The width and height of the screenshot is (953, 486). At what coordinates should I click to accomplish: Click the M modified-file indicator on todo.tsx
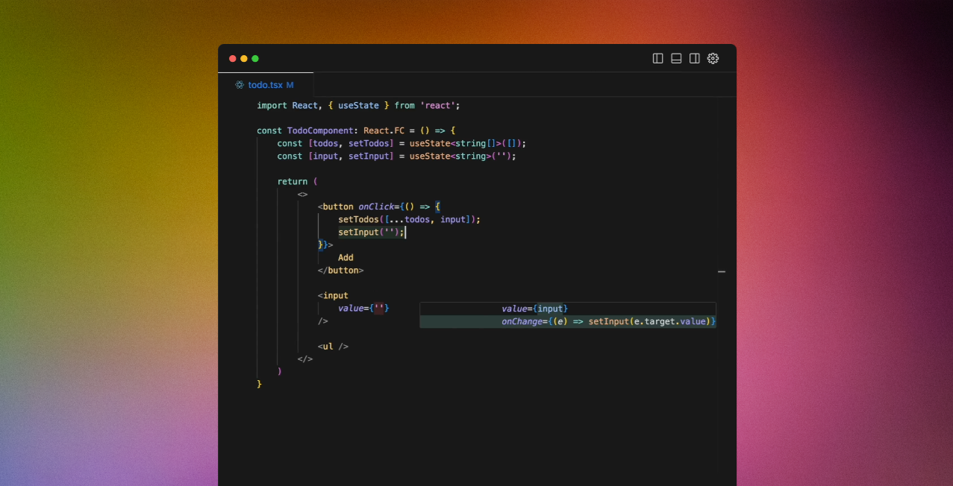click(291, 84)
